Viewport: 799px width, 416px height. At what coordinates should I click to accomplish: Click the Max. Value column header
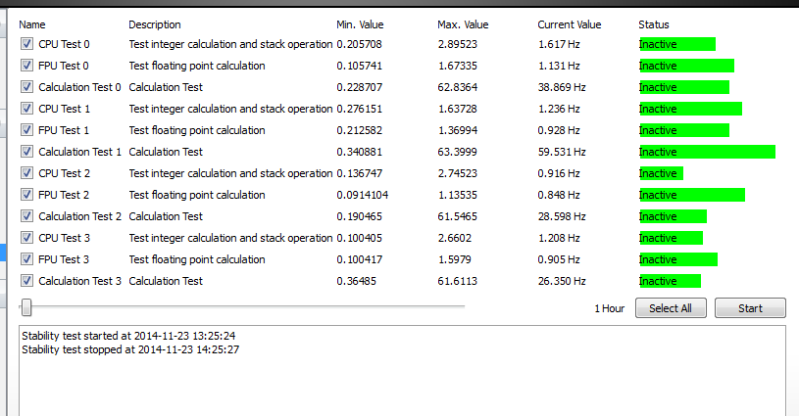(463, 24)
